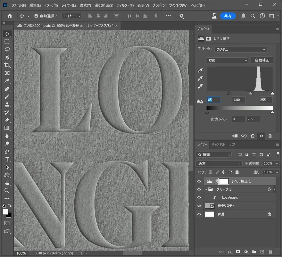Select the Zoom tool in the toolbox
This screenshot has width=282, height=257.
click(x=7, y=191)
